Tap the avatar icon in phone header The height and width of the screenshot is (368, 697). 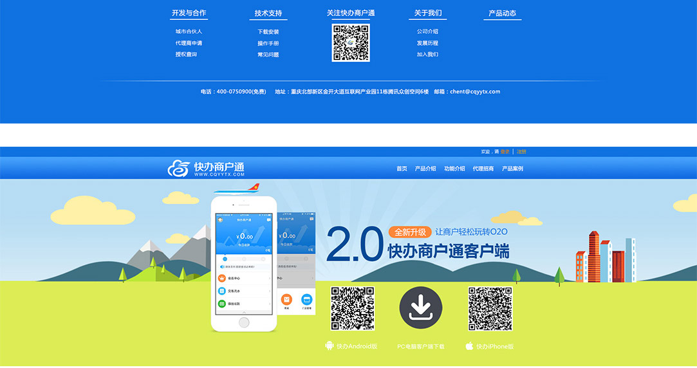click(219, 220)
